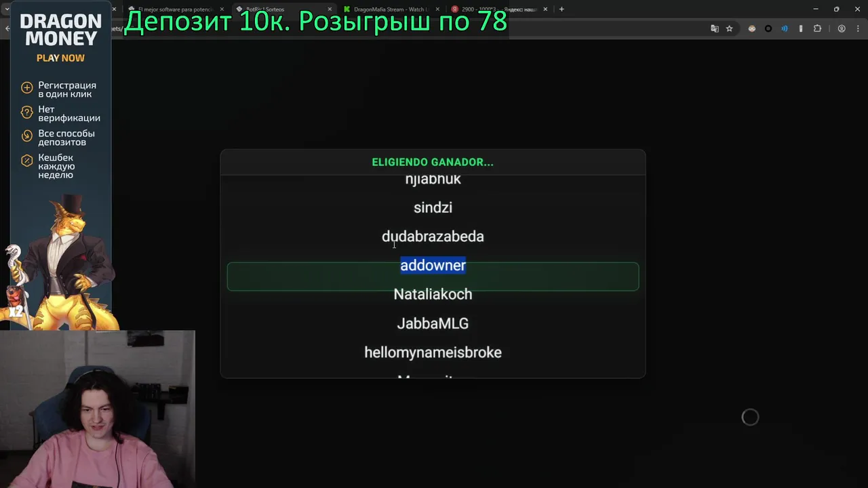Screen dimensions: 868x488
Task: Click the hellomynameisbroke participant name
Action: [433, 352]
